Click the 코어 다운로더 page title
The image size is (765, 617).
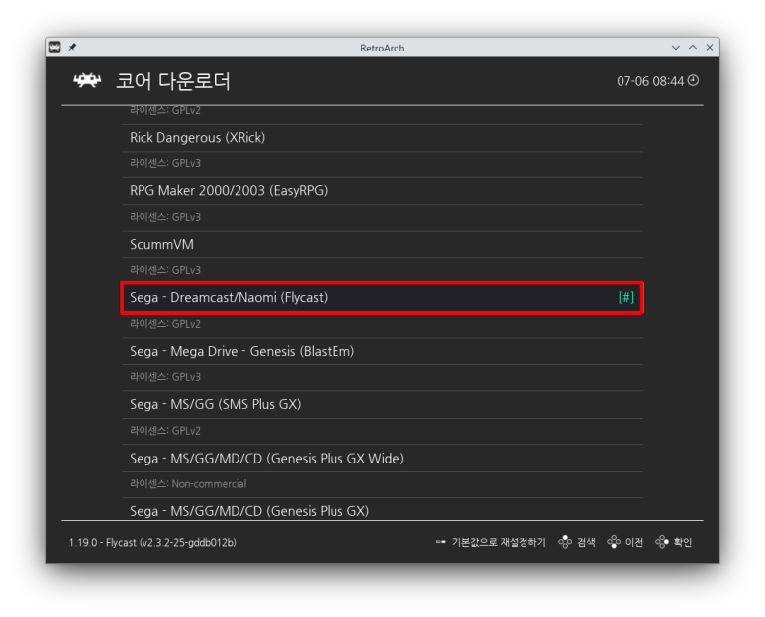click(173, 81)
